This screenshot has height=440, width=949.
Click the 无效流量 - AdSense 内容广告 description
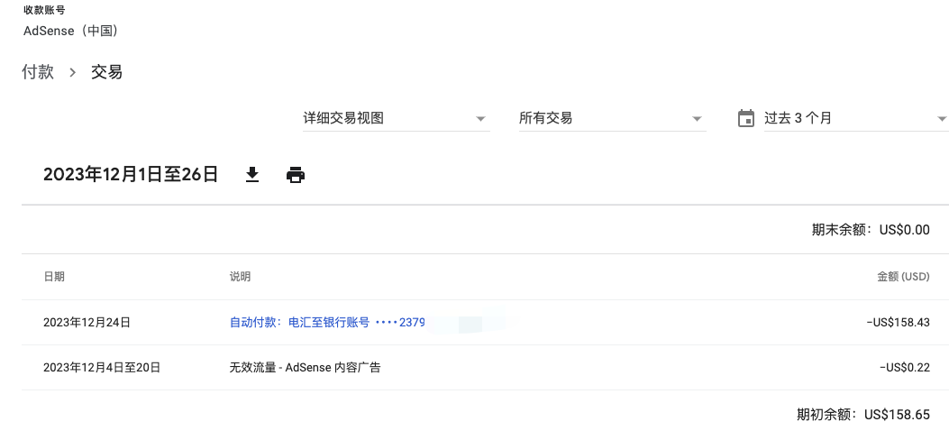[305, 367]
